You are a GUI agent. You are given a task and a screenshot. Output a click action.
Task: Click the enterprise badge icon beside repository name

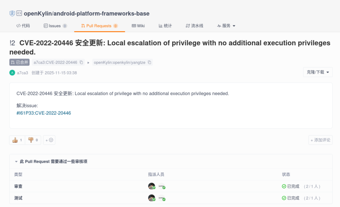coord(12,13)
